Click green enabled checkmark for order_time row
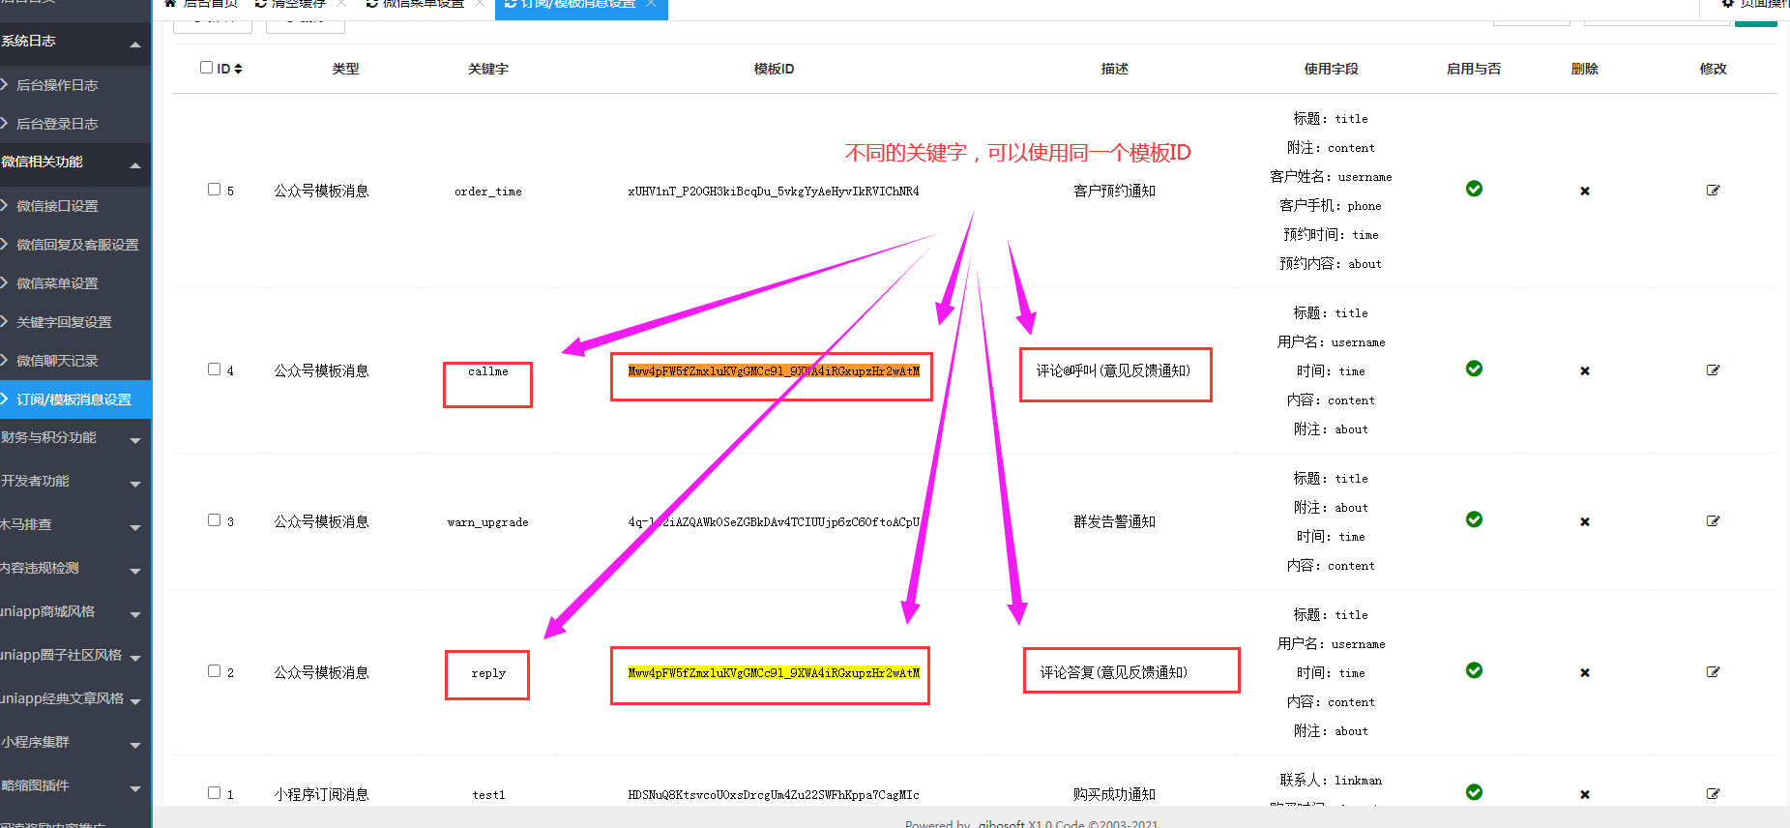Viewport: 1790px width, 828px height. point(1474,189)
